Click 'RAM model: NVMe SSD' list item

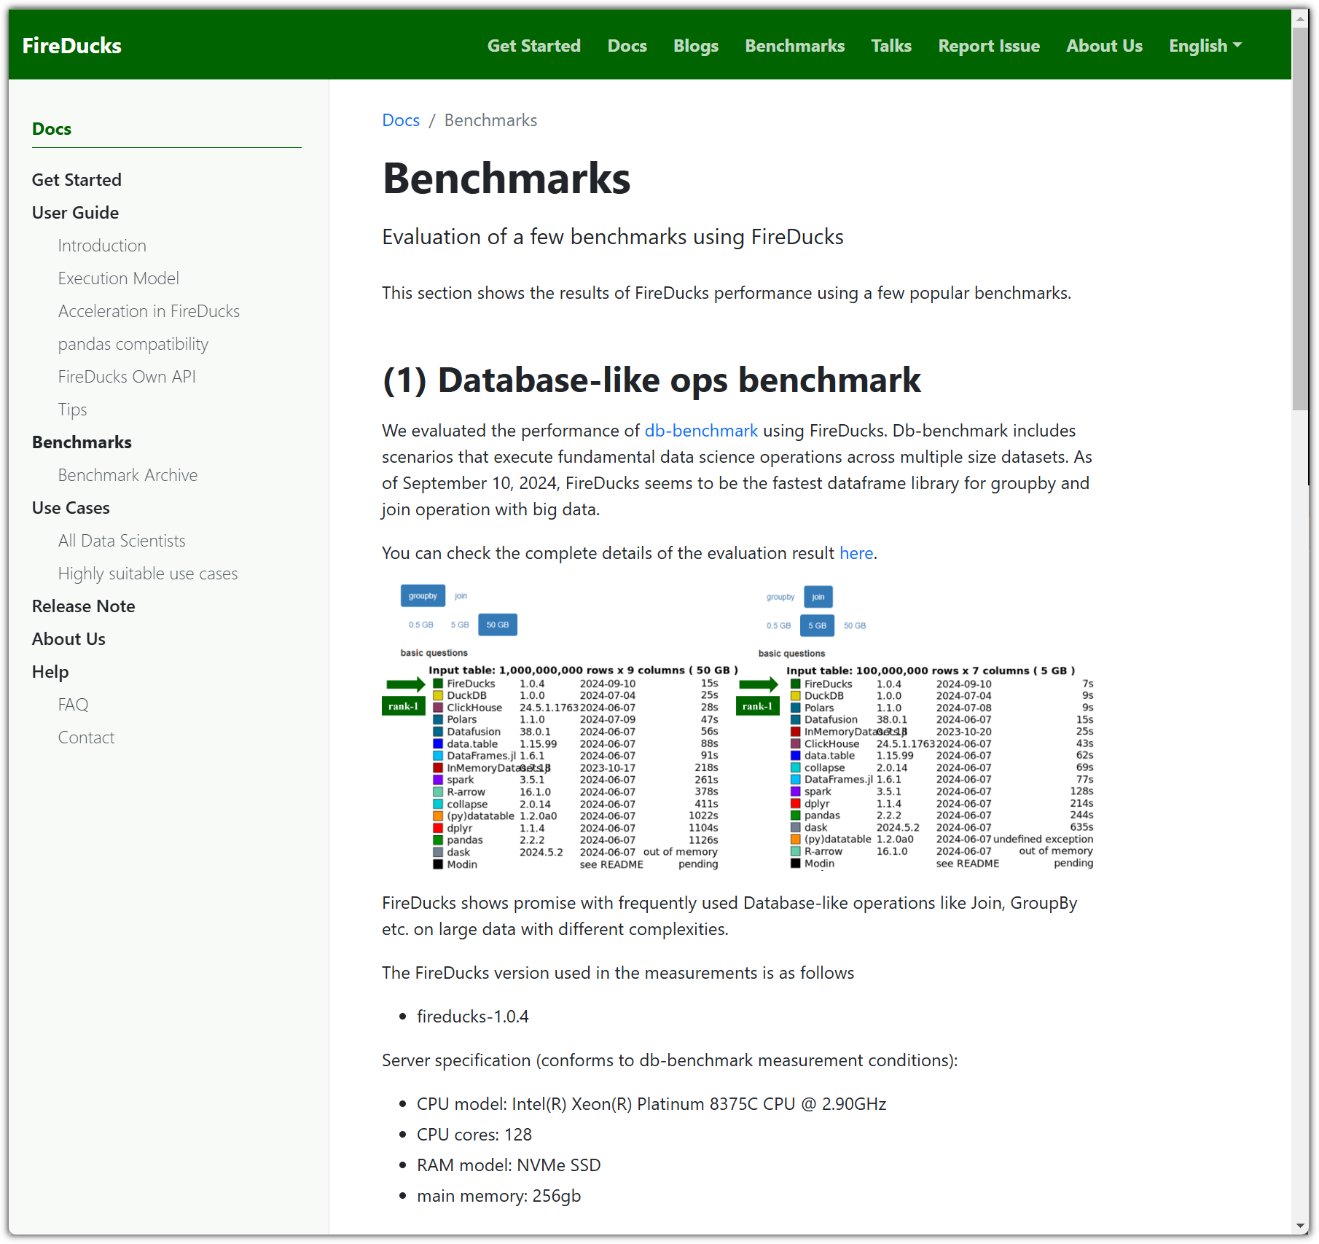click(509, 1165)
